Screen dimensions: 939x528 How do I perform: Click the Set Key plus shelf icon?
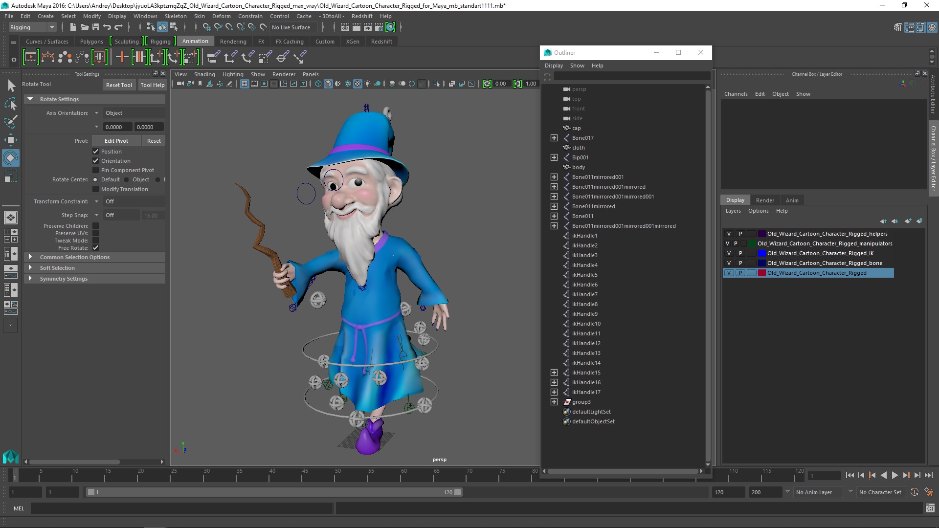122,58
